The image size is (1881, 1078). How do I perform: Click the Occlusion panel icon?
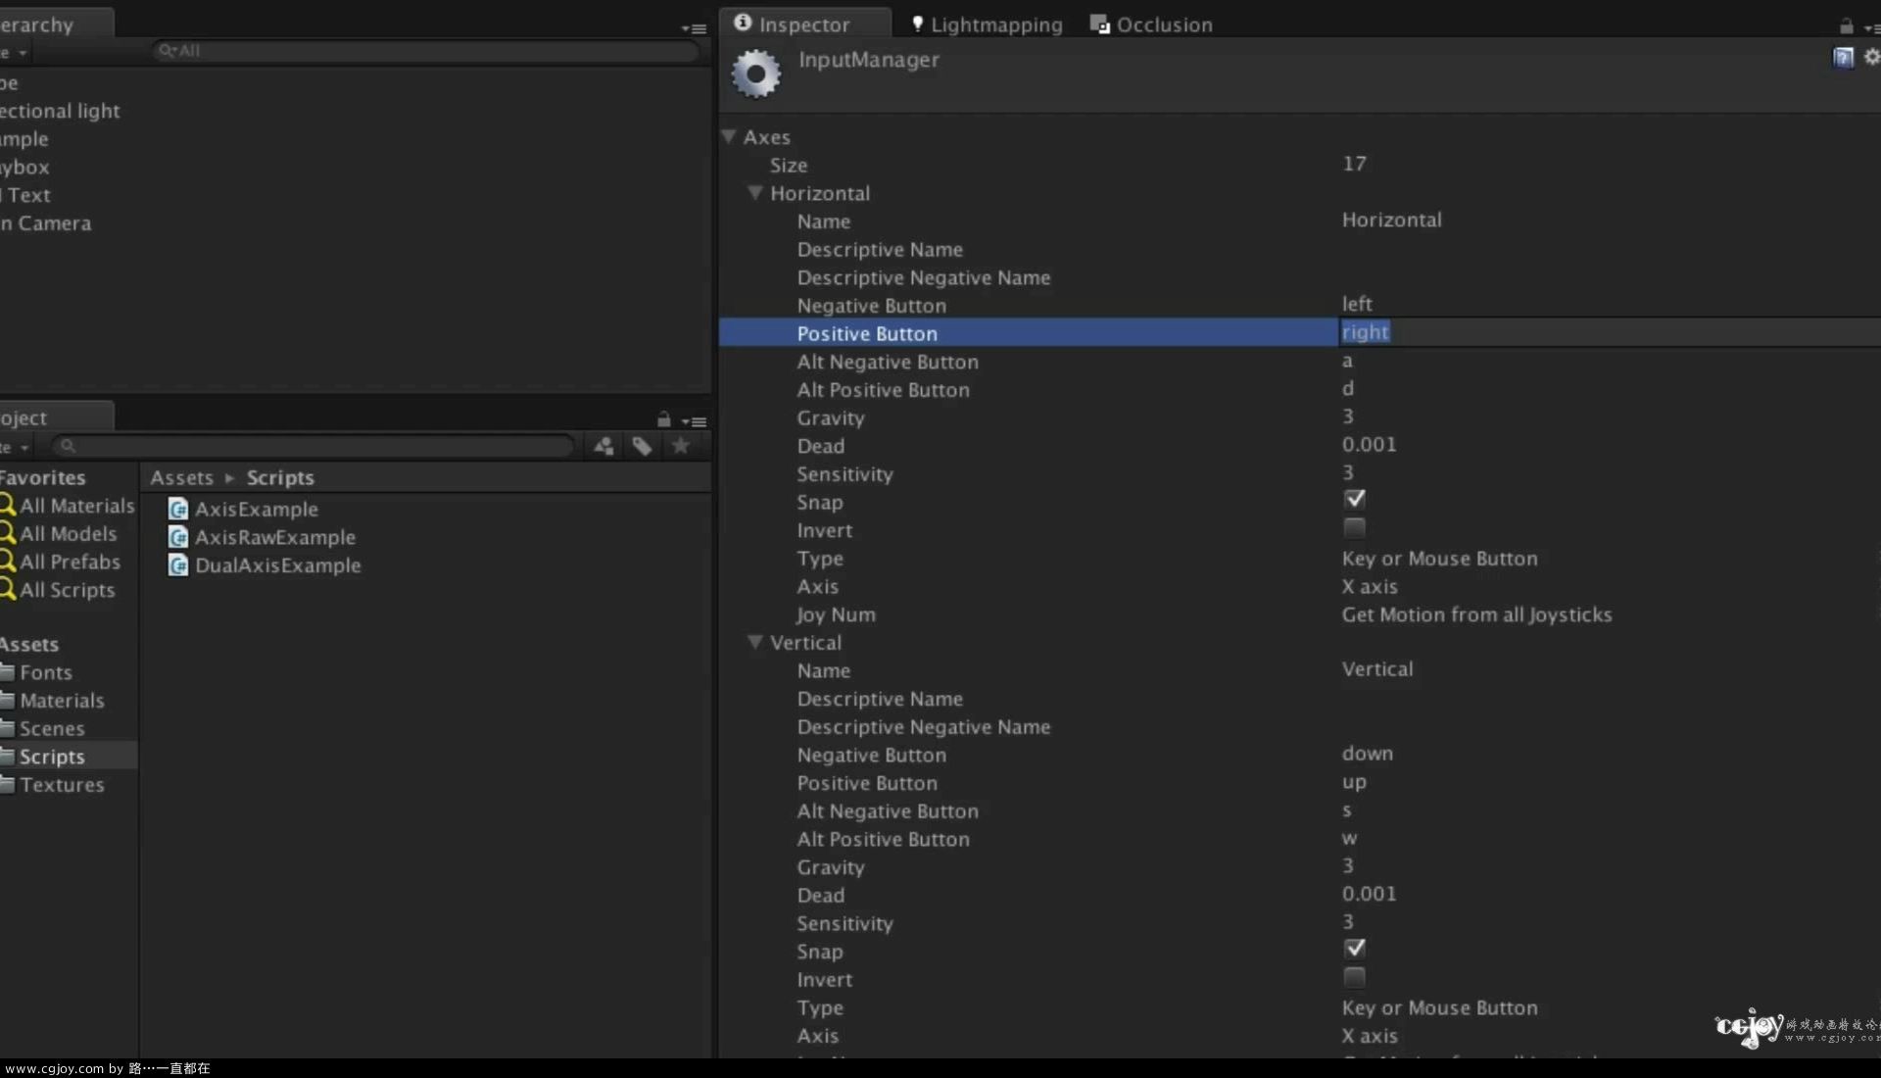[x=1101, y=24]
